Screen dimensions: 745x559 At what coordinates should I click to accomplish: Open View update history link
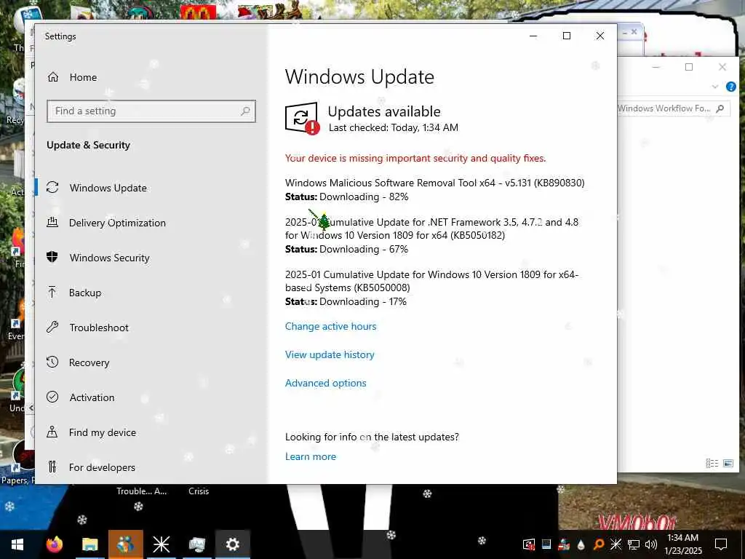[x=330, y=354]
